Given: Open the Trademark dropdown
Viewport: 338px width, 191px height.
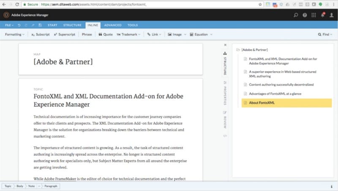Looking at the screenshot, I should pyautogui.click(x=128, y=34).
